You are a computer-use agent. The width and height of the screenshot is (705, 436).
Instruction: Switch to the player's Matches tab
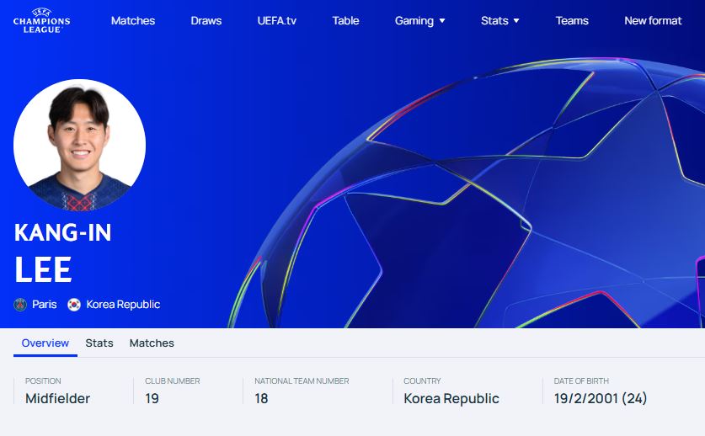(152, 343)
